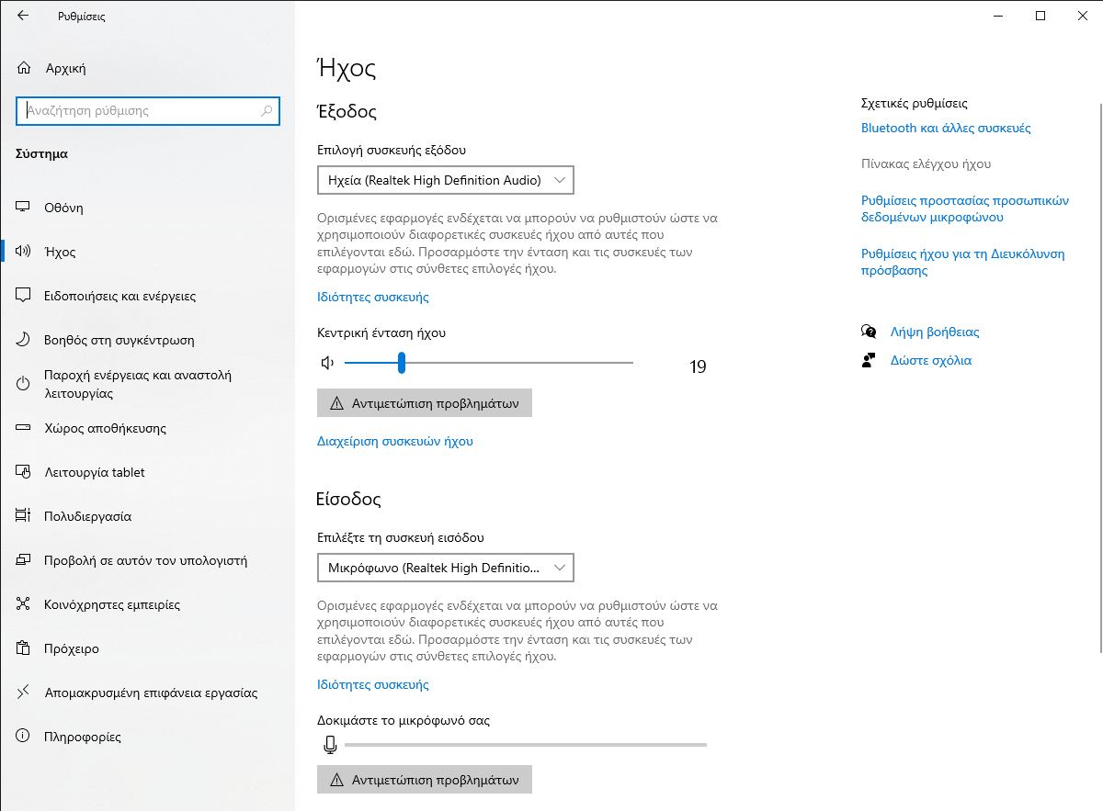This screenshot has height=811, width=1103.
Task: Click Πίνακας ελέγχου ήχου link
Action: (x=926, y=163)
